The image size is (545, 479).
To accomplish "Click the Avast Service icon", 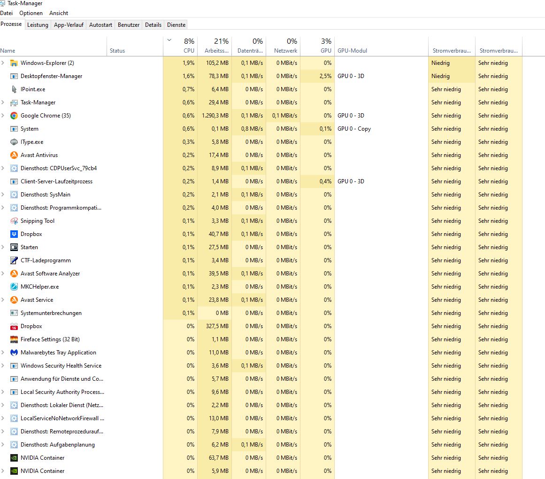I will pyautogui.click(x=14, y=300).
